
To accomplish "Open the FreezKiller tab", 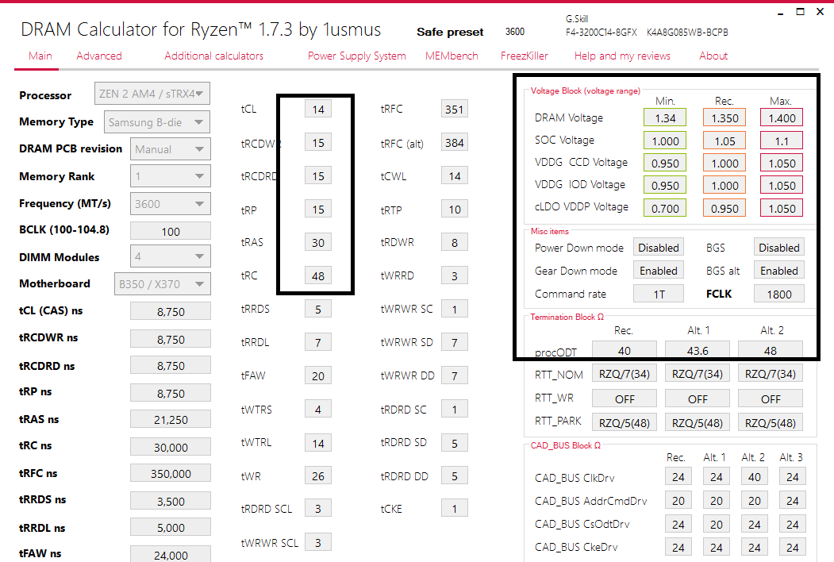I will (x=524, y=56).
